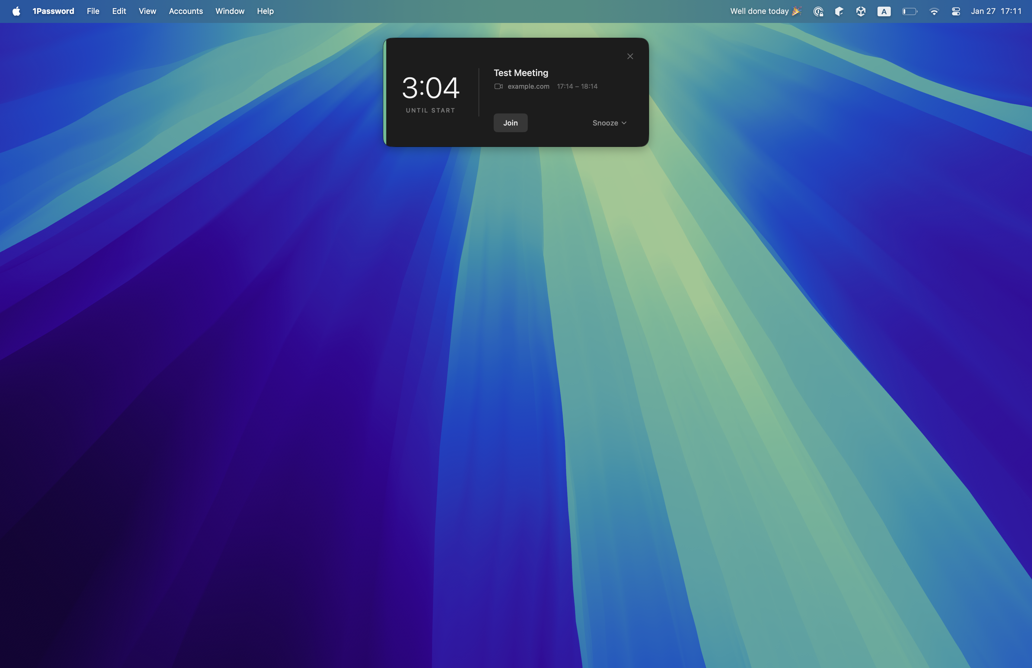Click the video camera icon next to example.com
This screenshot has height=668, width=1032.
coord(499,86)
